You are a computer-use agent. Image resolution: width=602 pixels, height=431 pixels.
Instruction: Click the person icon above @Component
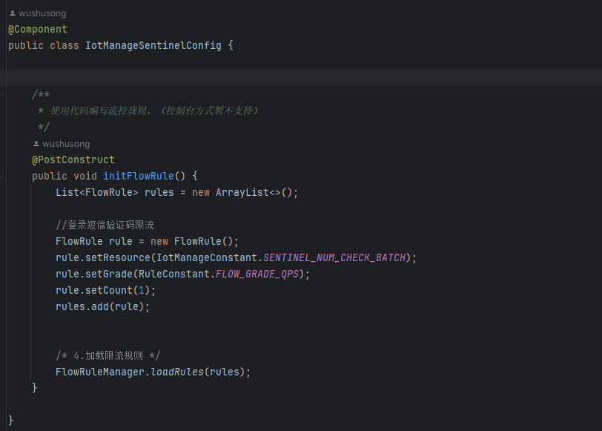[12, 13]
